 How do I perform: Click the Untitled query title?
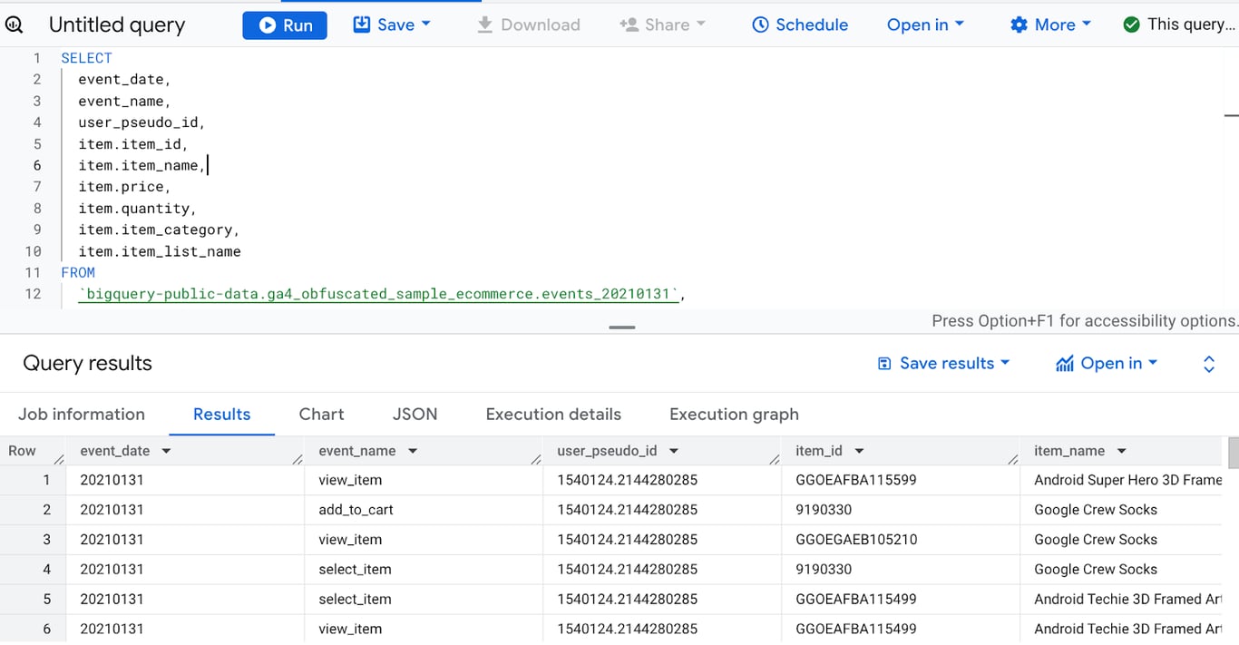[x=117, y=24]
